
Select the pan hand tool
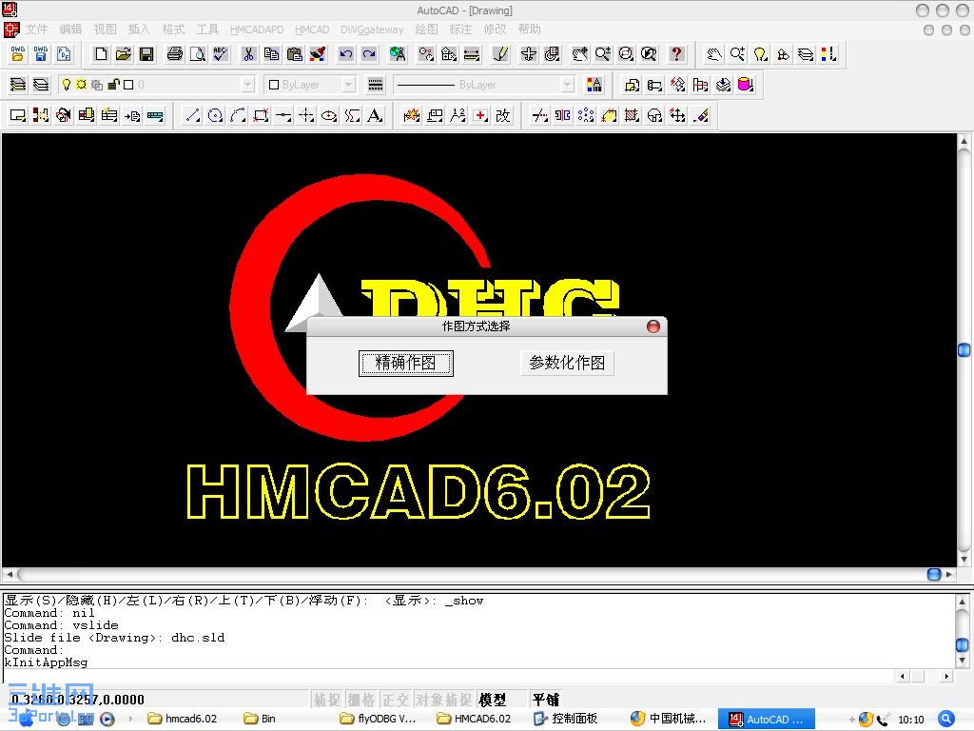[714, 54]
